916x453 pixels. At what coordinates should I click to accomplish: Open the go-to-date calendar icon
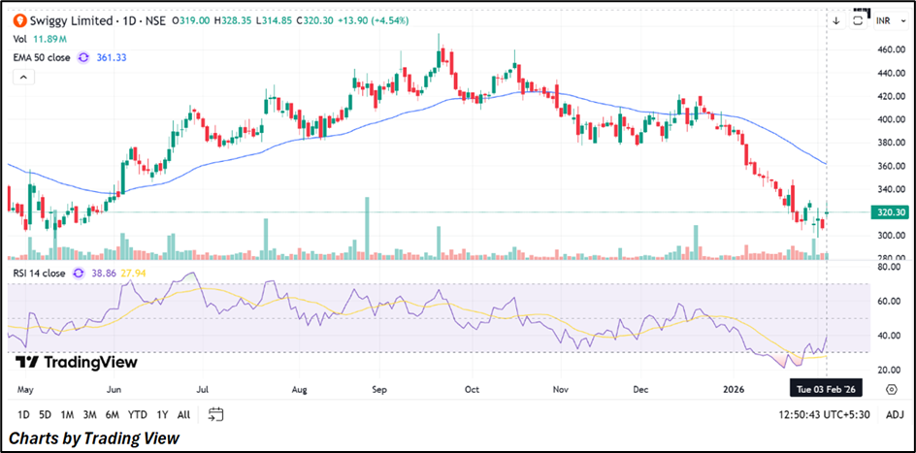coord(215,414)
